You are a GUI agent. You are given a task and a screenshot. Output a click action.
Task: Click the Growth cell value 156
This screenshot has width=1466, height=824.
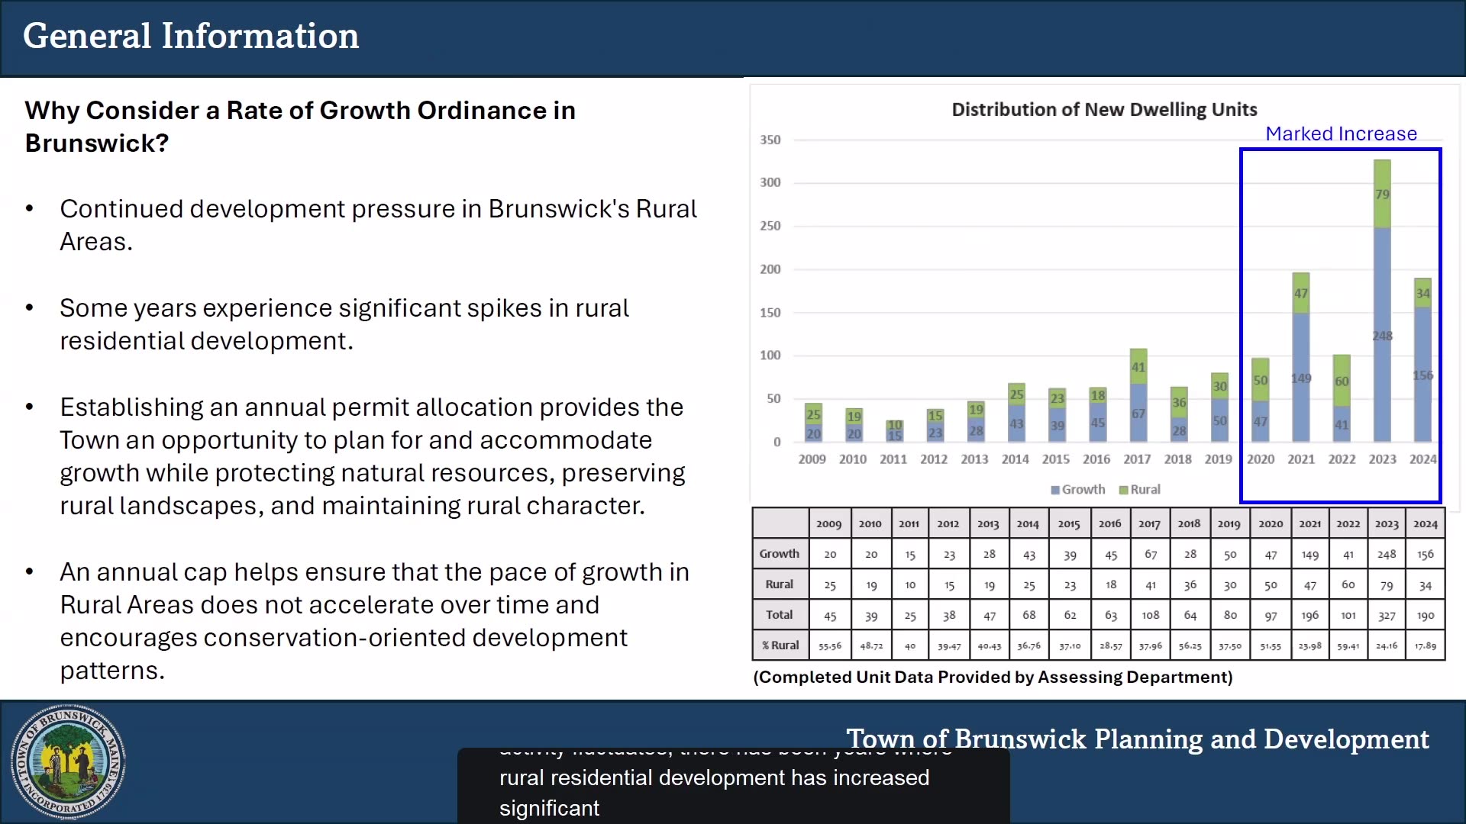click(x=1425, y=555)
